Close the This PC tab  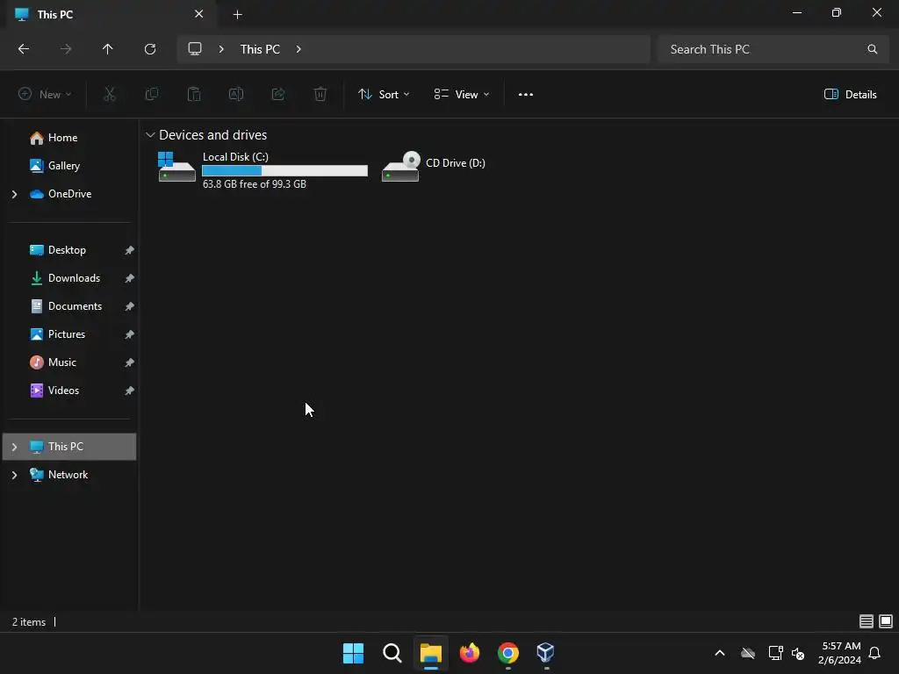[199, 14]
